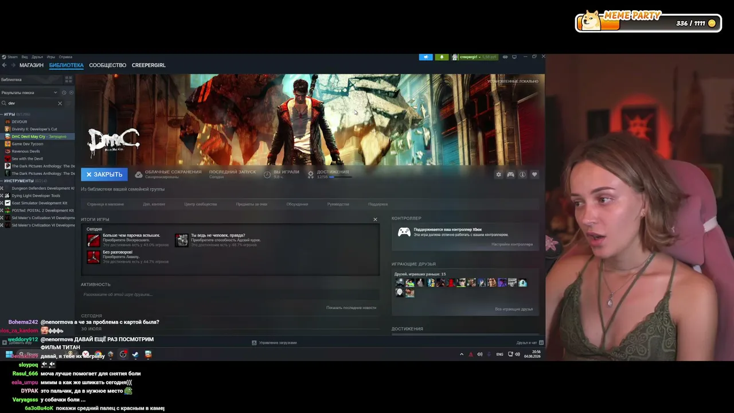Switch to the МАГАЗИН tab
This screenshot has height=413, width=734.
coord(32,65)
